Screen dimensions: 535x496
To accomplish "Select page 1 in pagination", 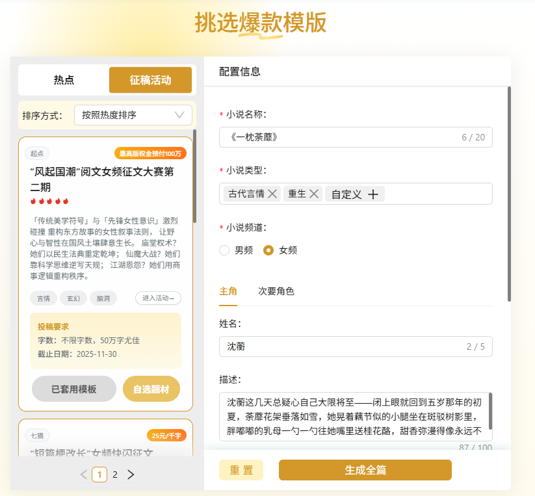I will 99,475.
